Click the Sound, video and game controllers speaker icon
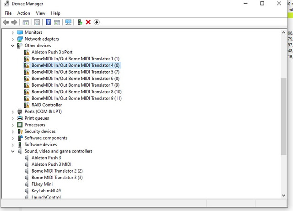This screenshot has width=293, height=211. 20,151
